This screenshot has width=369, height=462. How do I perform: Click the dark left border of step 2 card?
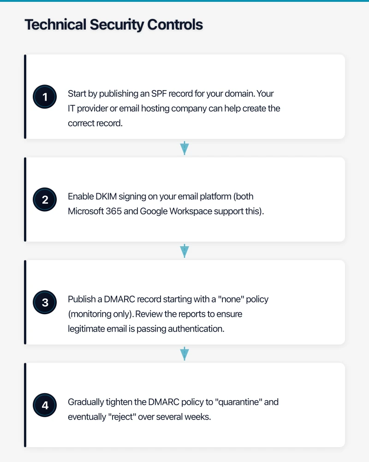(x=25, y=199)
